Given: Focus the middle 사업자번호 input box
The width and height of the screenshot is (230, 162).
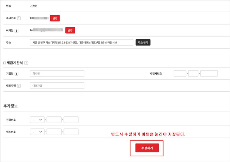Looking at the screenshot, I should click(x=193, y=73).
